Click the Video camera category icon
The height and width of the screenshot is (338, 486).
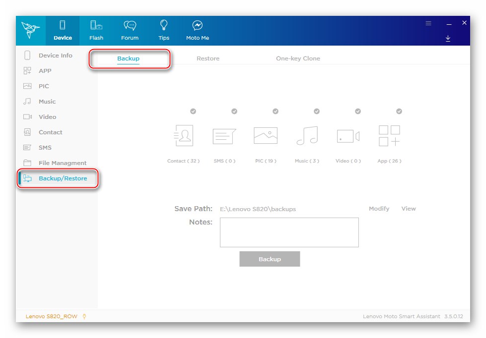point(348,136)
